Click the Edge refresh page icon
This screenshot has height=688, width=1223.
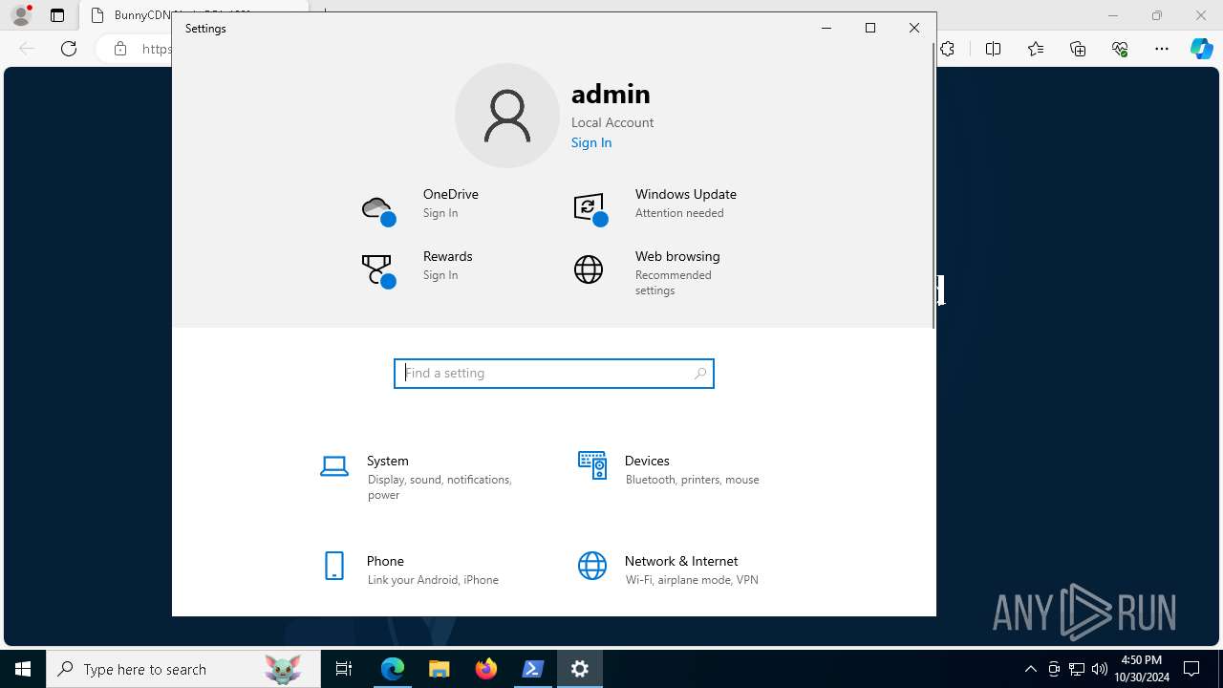coord(69,49)
